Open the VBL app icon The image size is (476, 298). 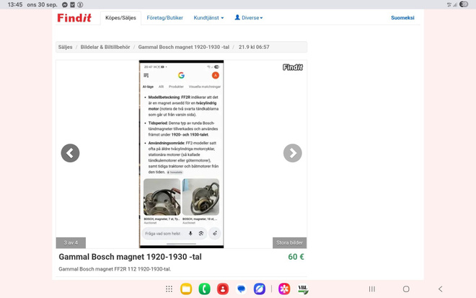click(x=303, y=289)
